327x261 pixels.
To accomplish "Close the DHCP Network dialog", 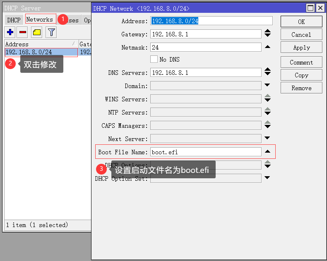I will pos(320,8).
